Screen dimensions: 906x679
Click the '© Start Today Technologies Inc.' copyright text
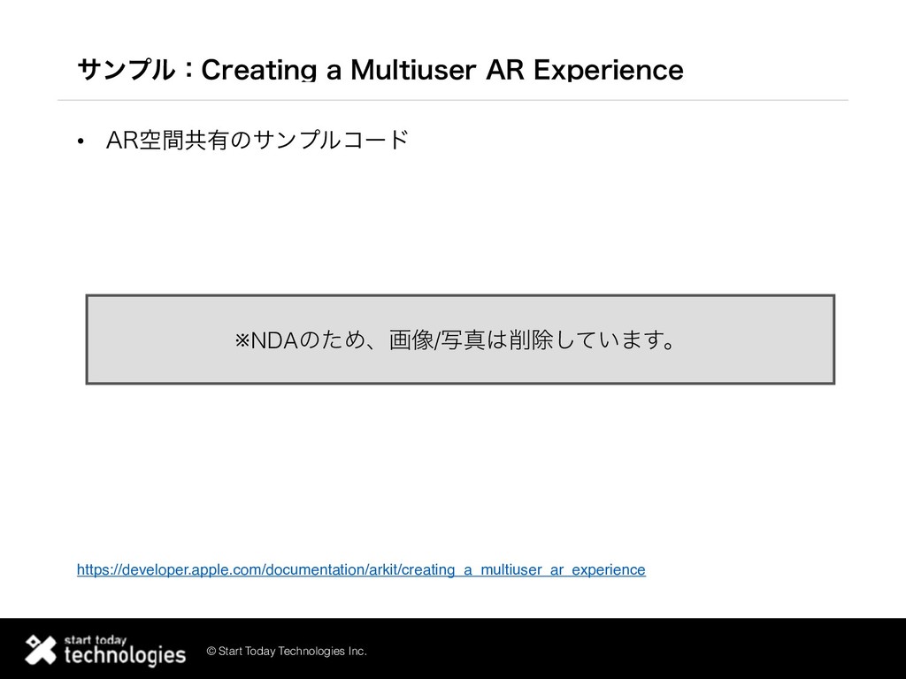[287, 652]
